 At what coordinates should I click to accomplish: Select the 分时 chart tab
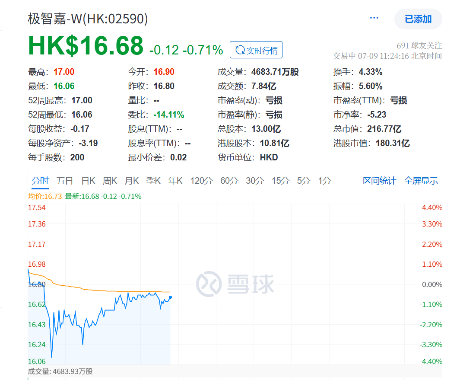coord(40,181)
